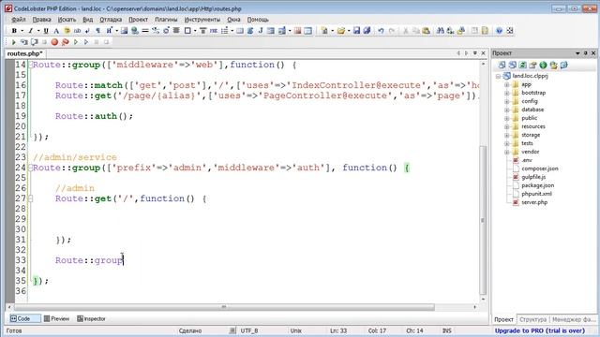The height and width of the screenshot is (337, 600).
Task: Collapse code fold at line 27
Action: click(31, 198)
